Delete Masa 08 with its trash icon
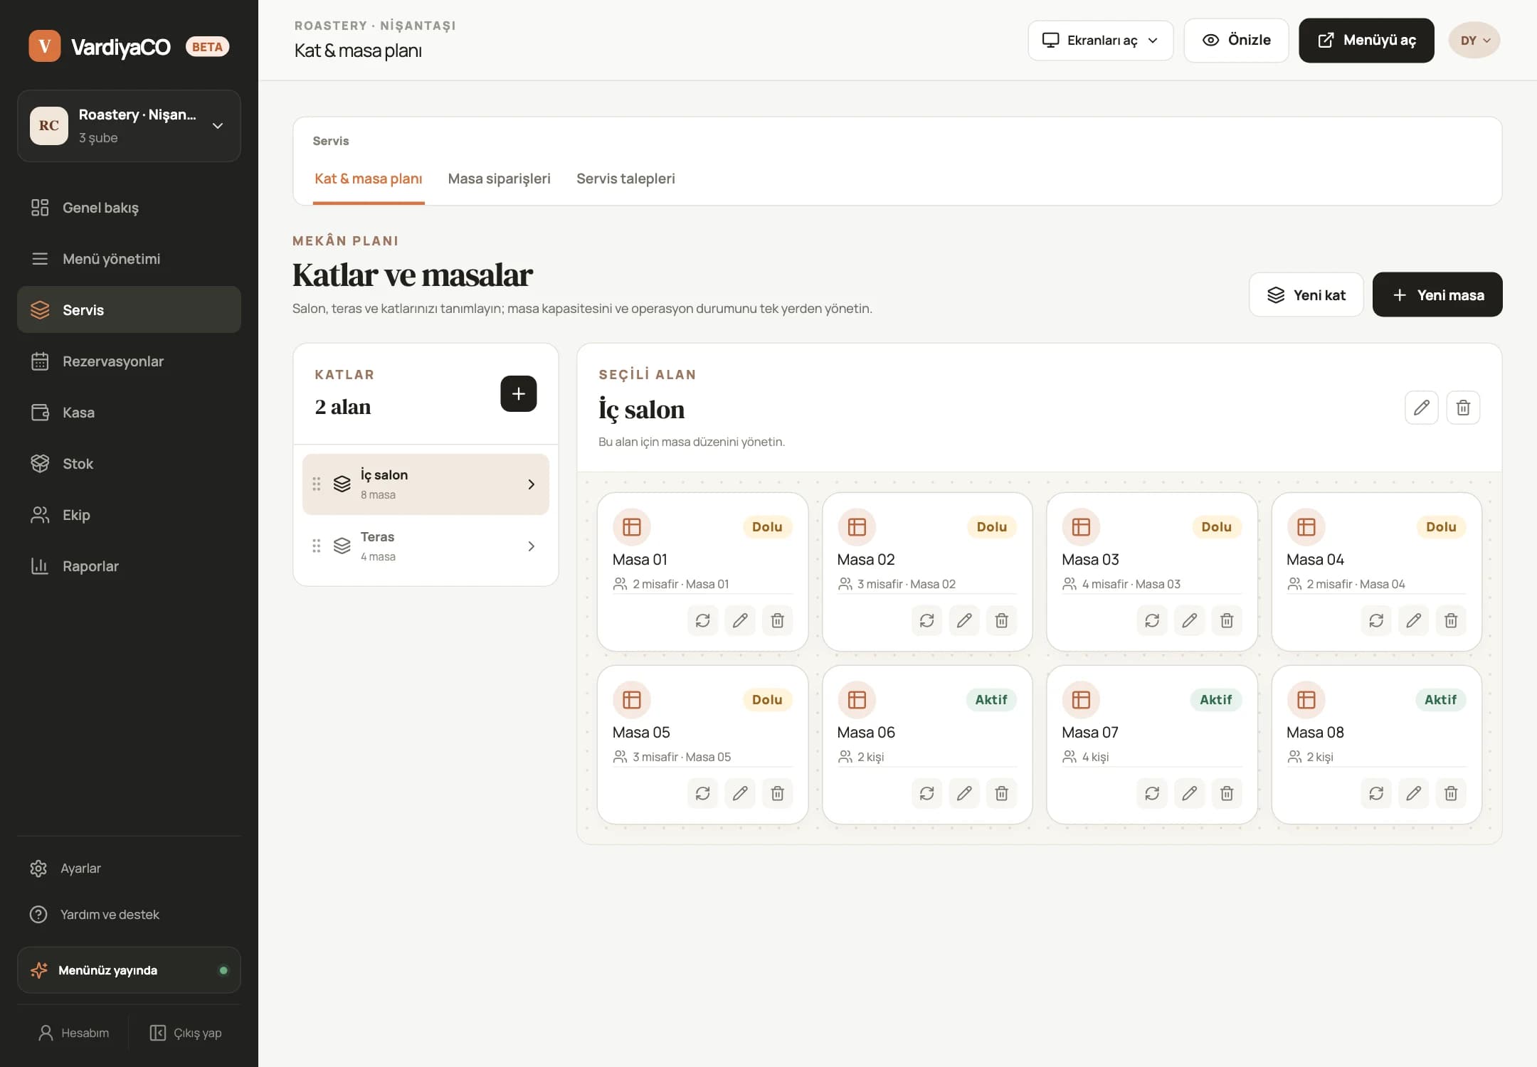The height and width of the screenshot is (1067, 1537). (x=1451, y=793)
